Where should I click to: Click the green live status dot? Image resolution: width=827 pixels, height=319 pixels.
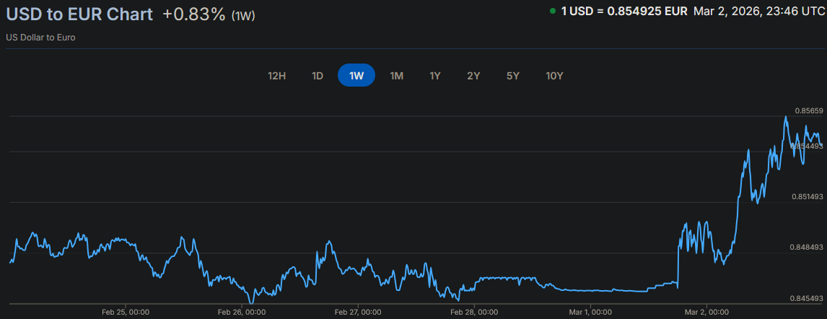pyautogui.click(x=553, y=12)
